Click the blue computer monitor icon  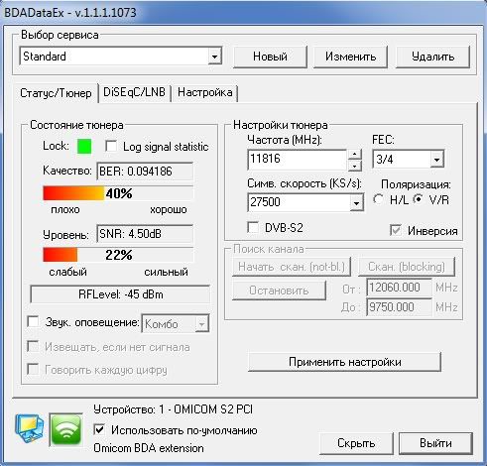[x=30, y=428]
